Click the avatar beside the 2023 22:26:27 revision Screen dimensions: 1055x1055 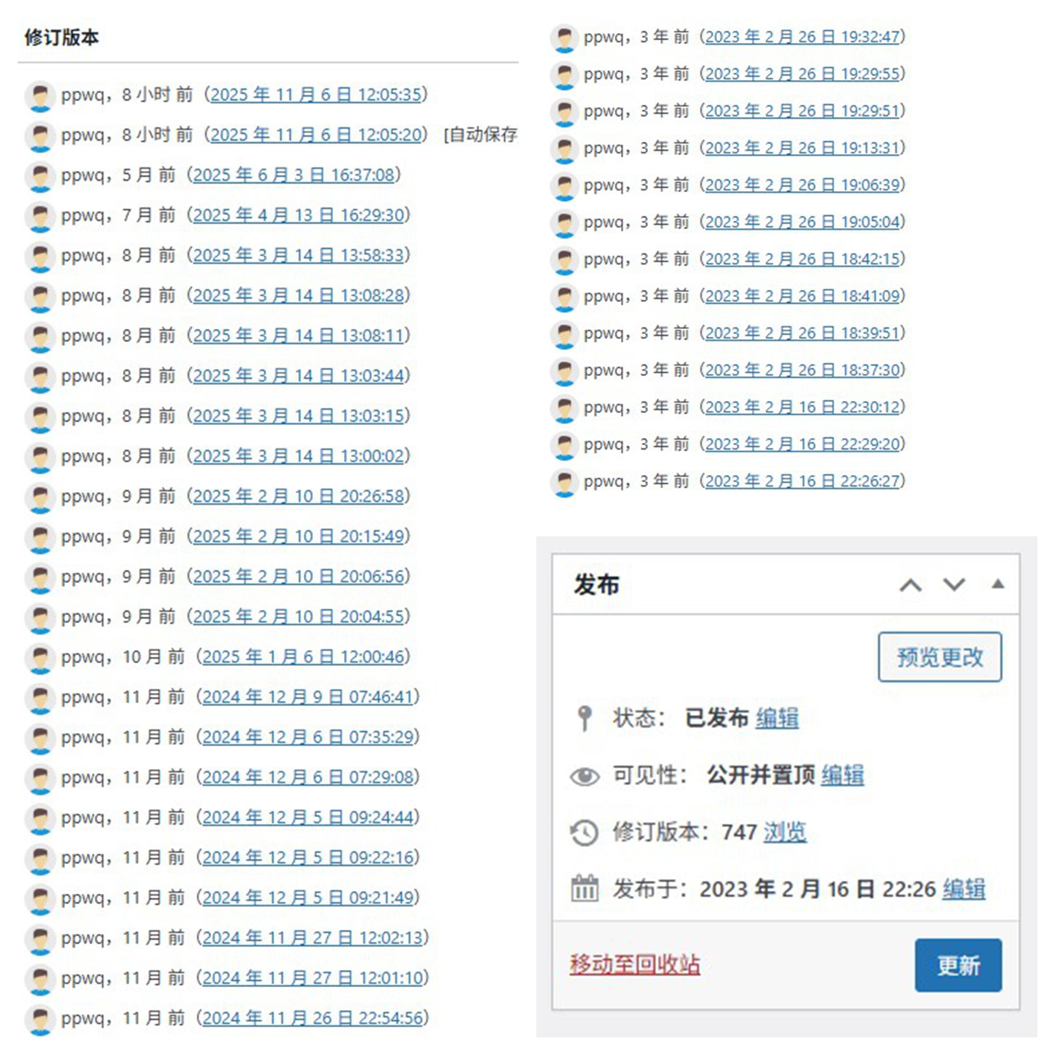[x=564, y=483]
